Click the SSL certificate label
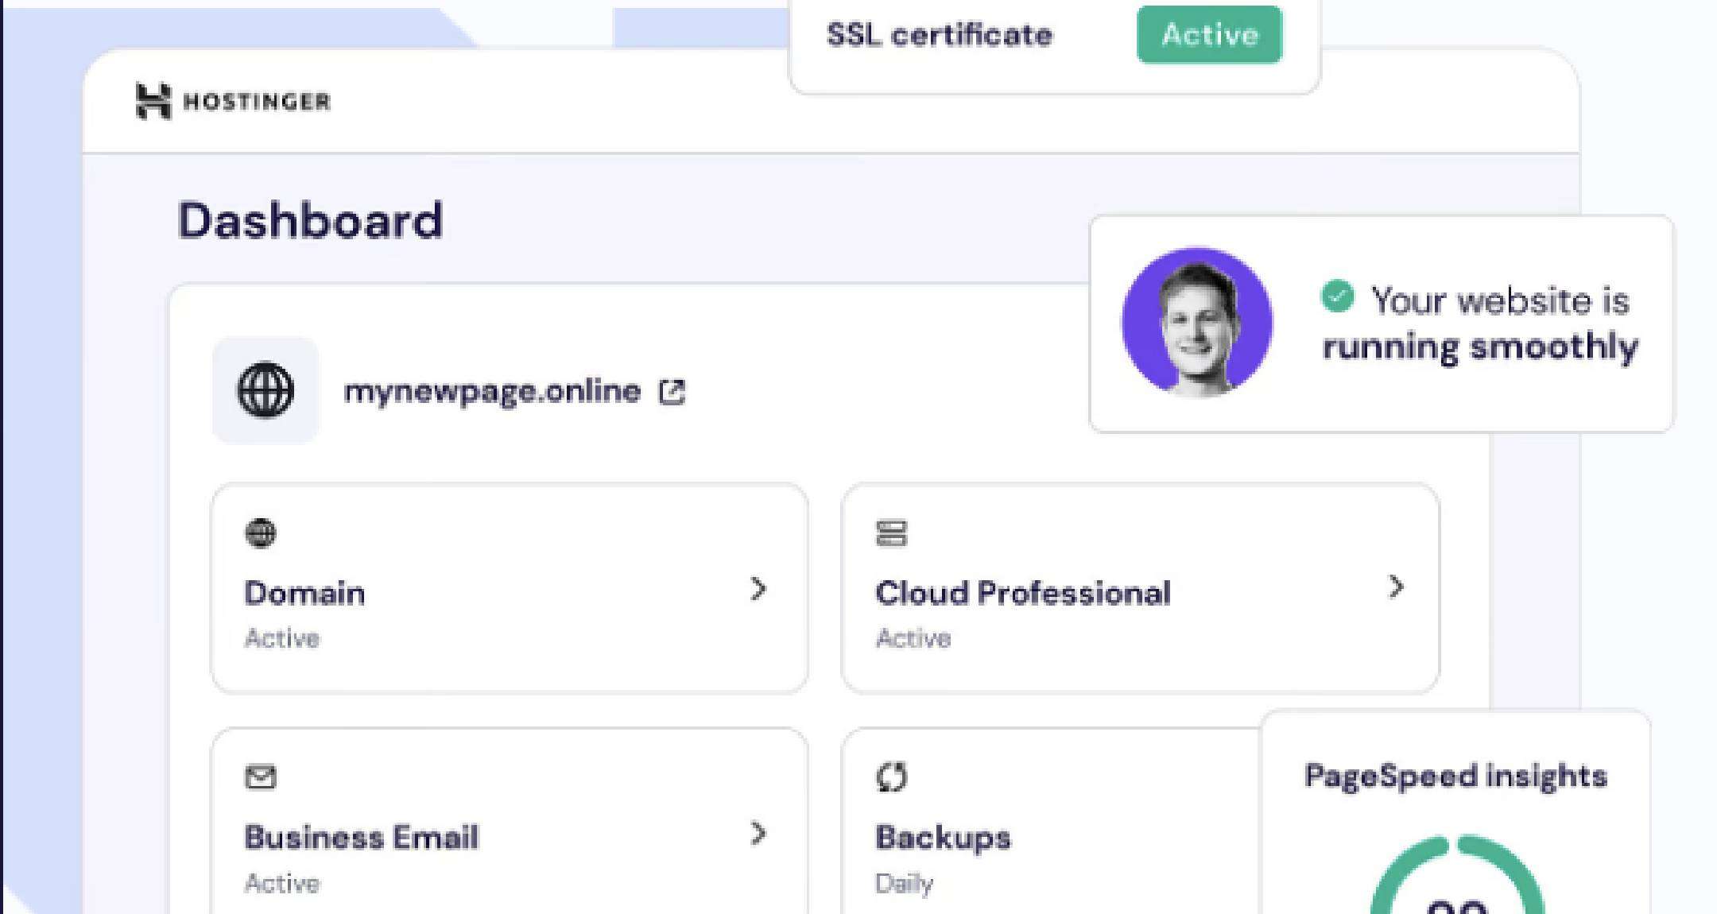Image resolution: width=1717 pixels, height=914 pixels. coord(940,34)
